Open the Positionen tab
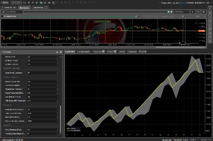The height and width of the screenshot is (141, 213). [98, 52]
